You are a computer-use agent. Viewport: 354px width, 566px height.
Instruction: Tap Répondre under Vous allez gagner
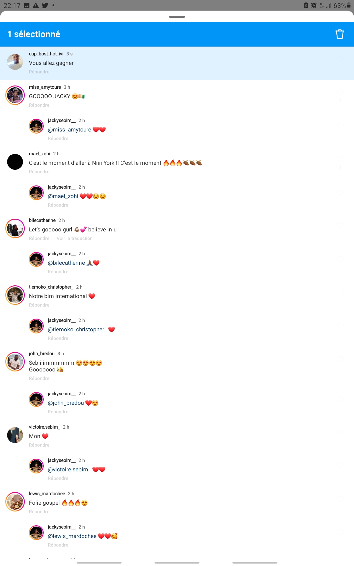pos(39,72)
